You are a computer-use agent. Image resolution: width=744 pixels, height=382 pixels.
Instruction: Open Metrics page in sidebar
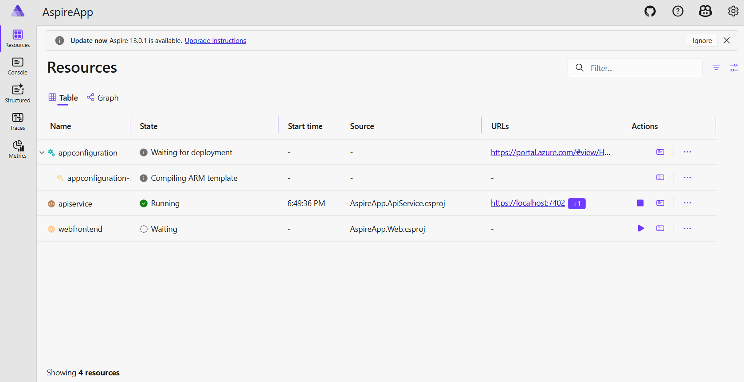click(18, 149)
